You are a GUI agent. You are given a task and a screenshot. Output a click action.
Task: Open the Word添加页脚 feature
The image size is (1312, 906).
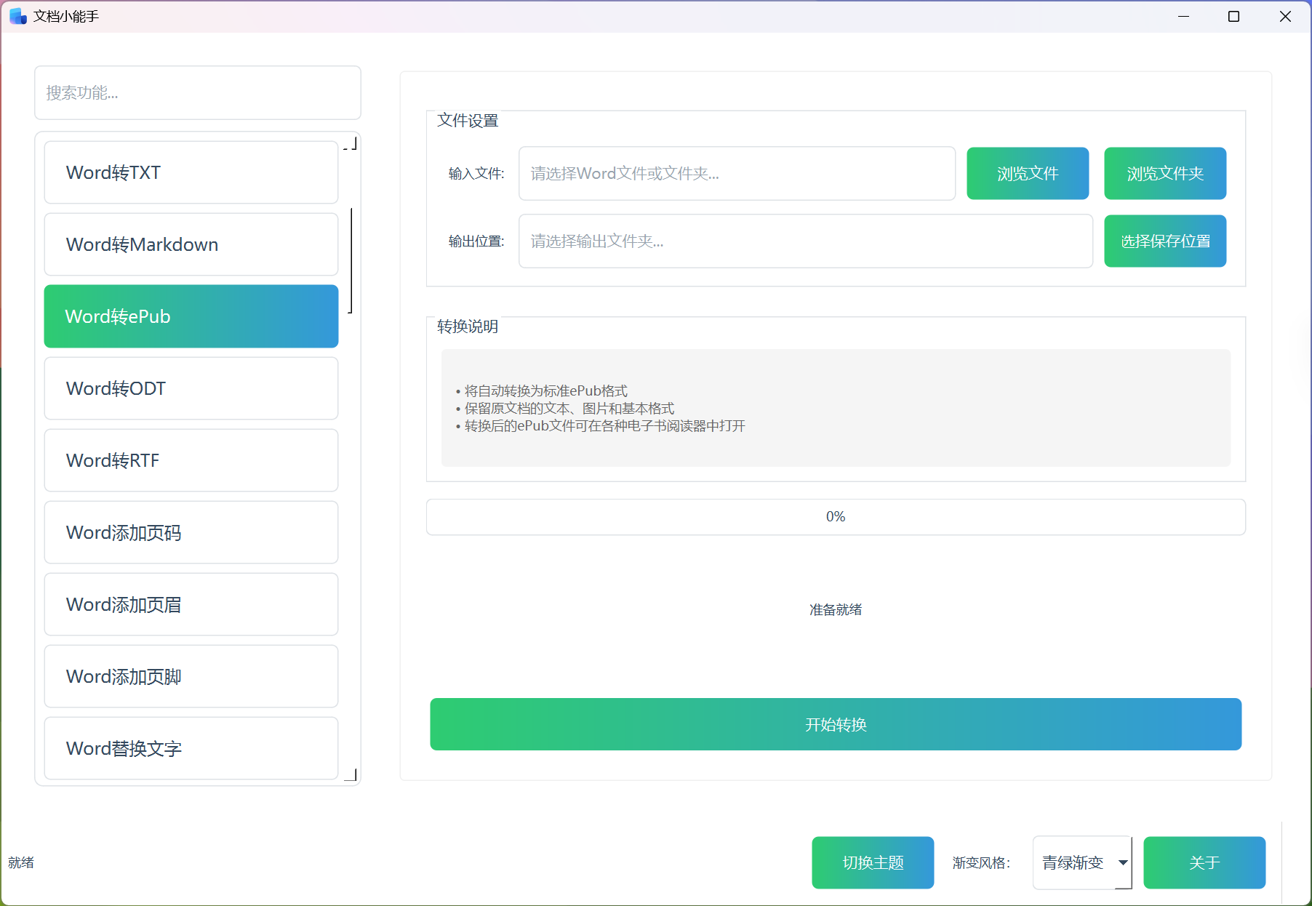pos(191,676)
